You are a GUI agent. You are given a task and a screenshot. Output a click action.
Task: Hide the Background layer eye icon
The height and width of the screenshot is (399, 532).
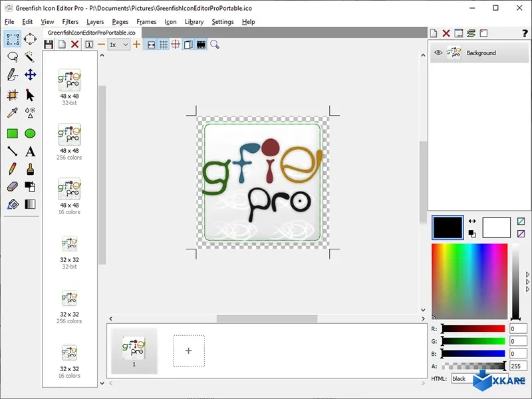tap(438, 53)
